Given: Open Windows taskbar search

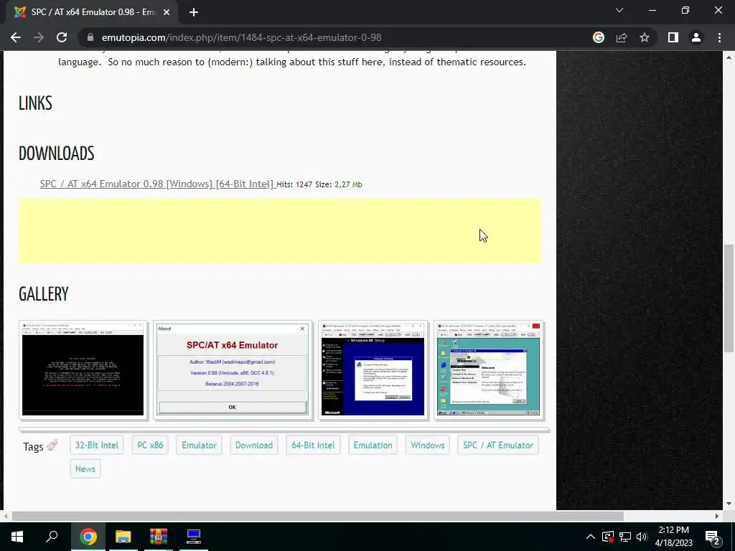Looking at the screenshot, I should pos(52,537).
